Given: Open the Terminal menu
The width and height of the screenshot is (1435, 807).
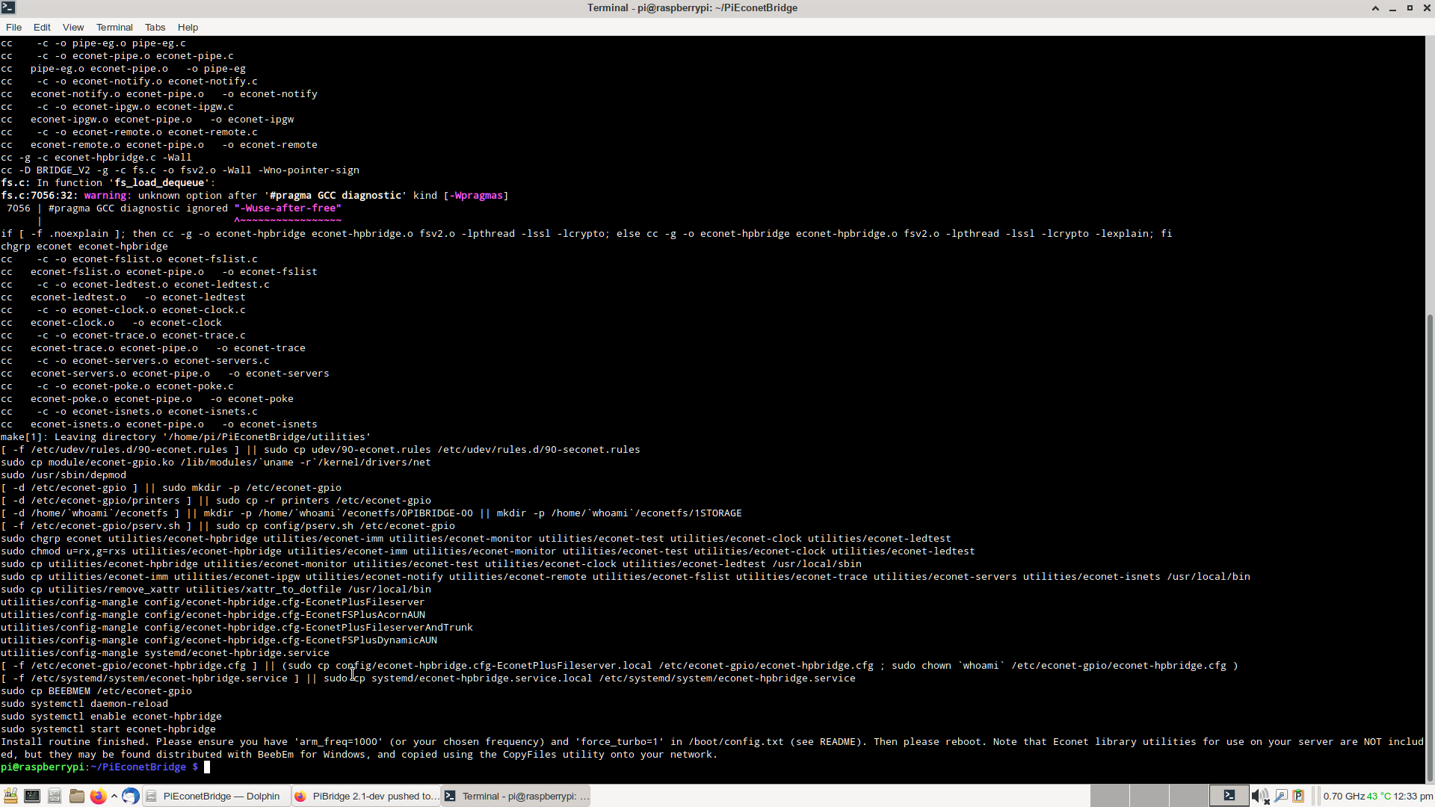Looking at the screenshot, I should 114,27.
